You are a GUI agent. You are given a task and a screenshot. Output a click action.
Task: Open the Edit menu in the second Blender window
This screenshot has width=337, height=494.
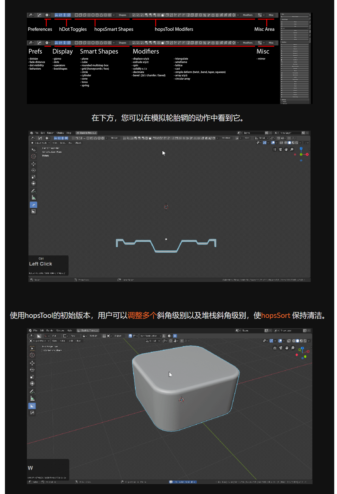[42, 330]
